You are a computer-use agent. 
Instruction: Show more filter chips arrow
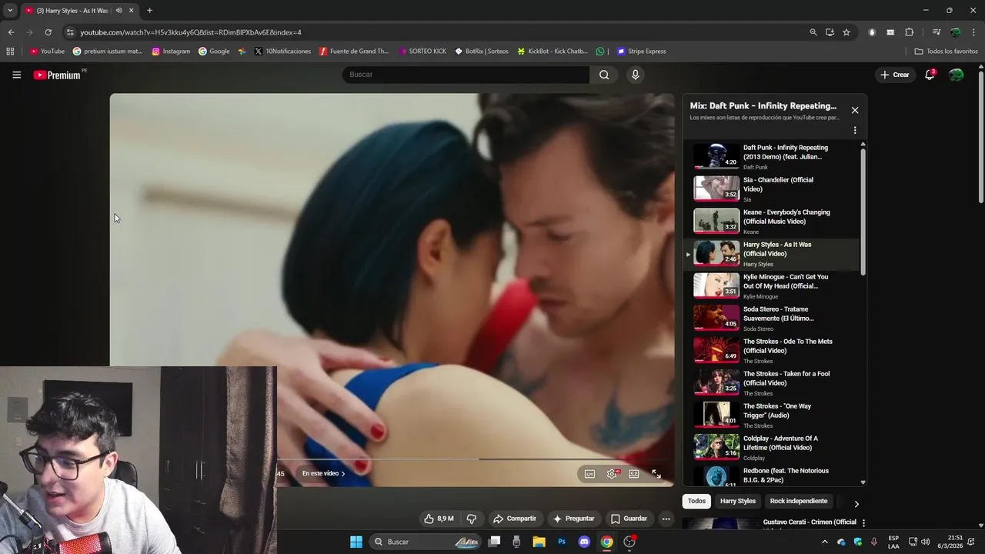[x=856, y=504]
